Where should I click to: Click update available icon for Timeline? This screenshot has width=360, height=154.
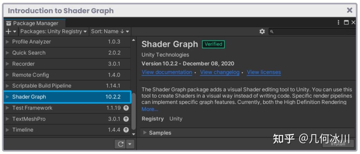126,130
